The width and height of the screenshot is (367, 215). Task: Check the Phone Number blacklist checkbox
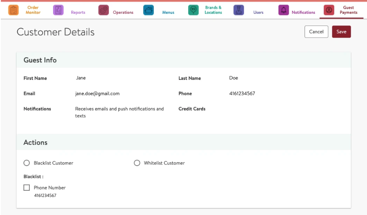click(27, 188)
